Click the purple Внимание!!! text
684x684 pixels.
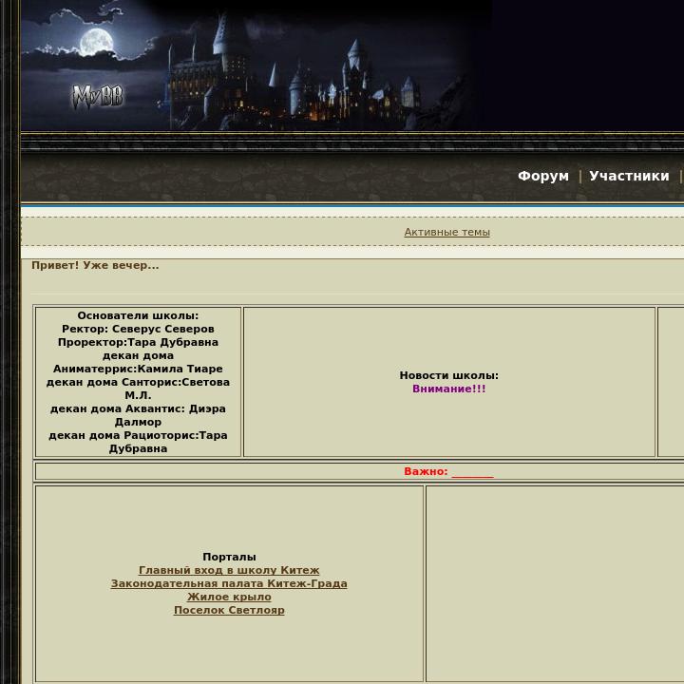click(x=448, y=389)
